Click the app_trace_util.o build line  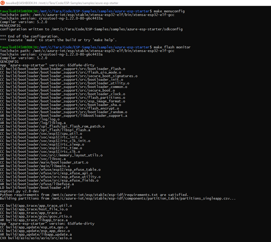pos(36,206)
